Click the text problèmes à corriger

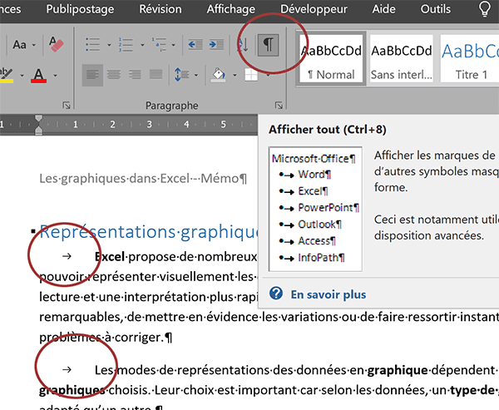click(x=101, y=338)
